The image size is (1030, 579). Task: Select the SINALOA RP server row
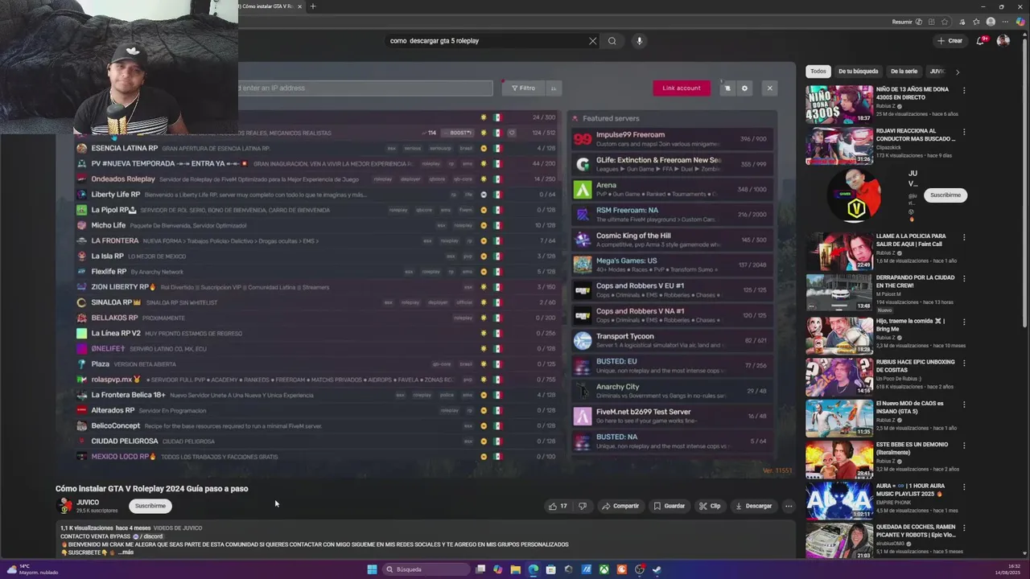316,302
